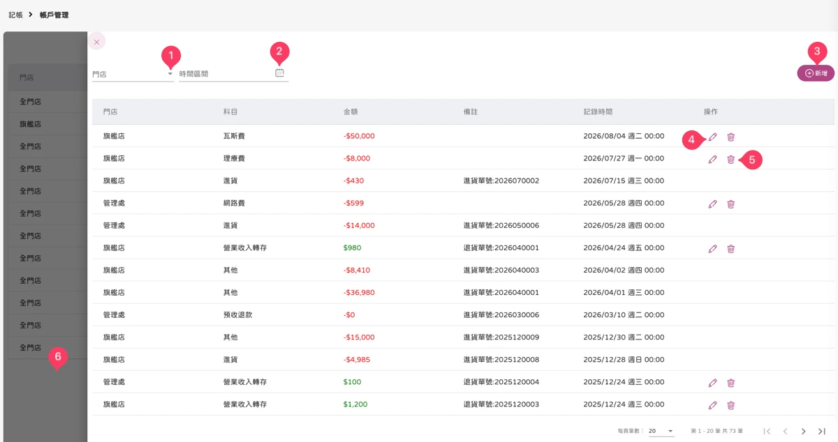Viewport: 838px width, 442px height.
Task: Edit the 網路費 -$599 record
Action: (x=712, y=204)
